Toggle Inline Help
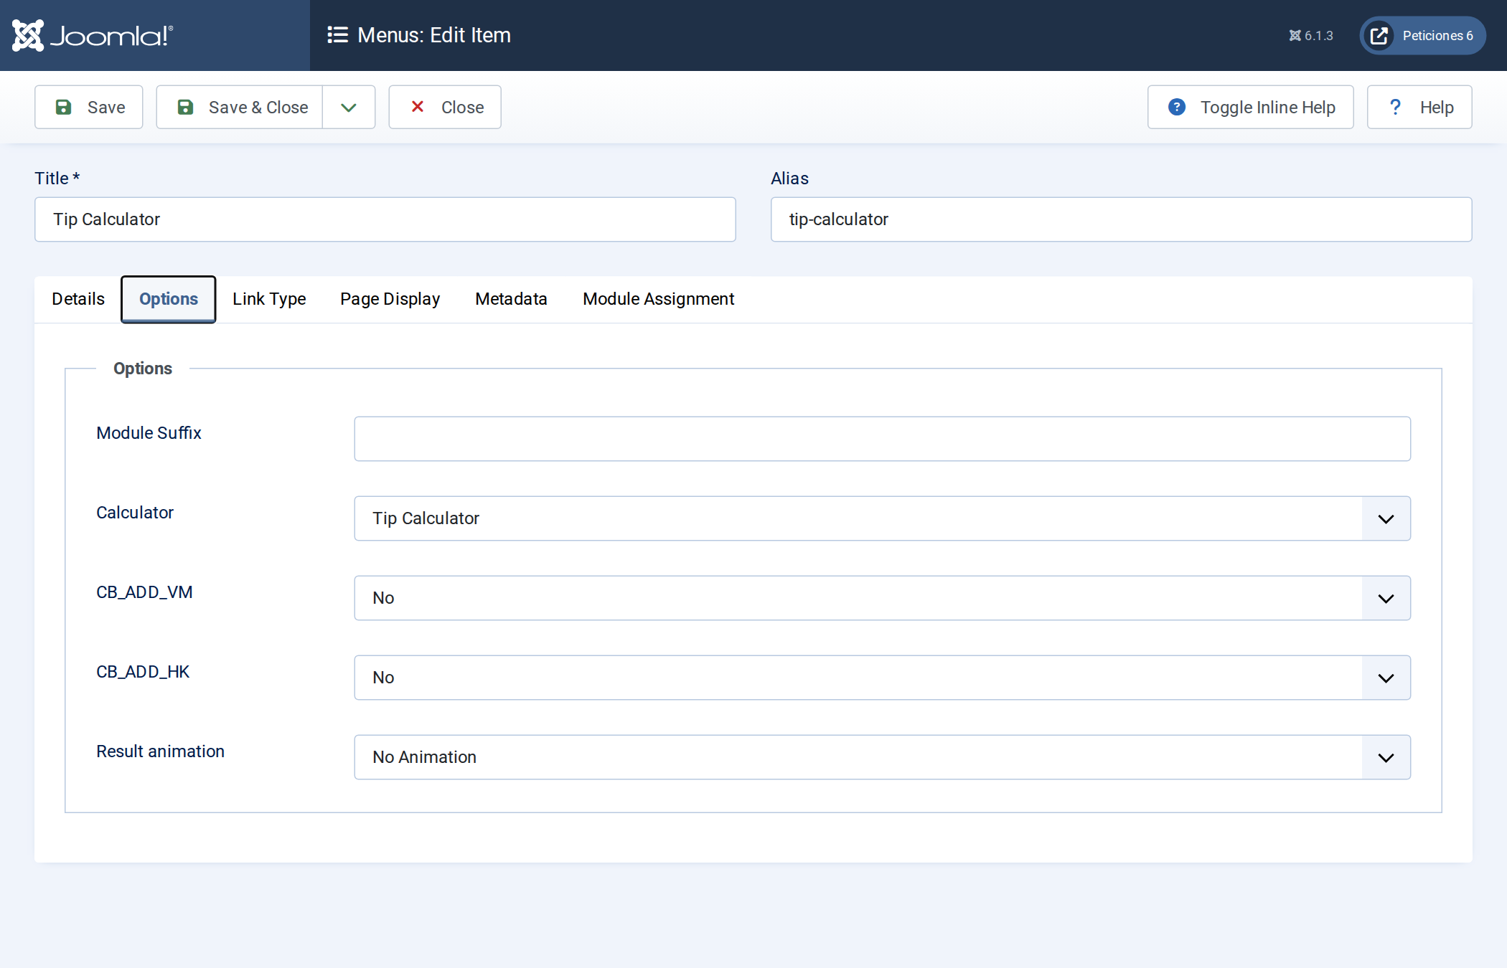 coord(1251,107)
